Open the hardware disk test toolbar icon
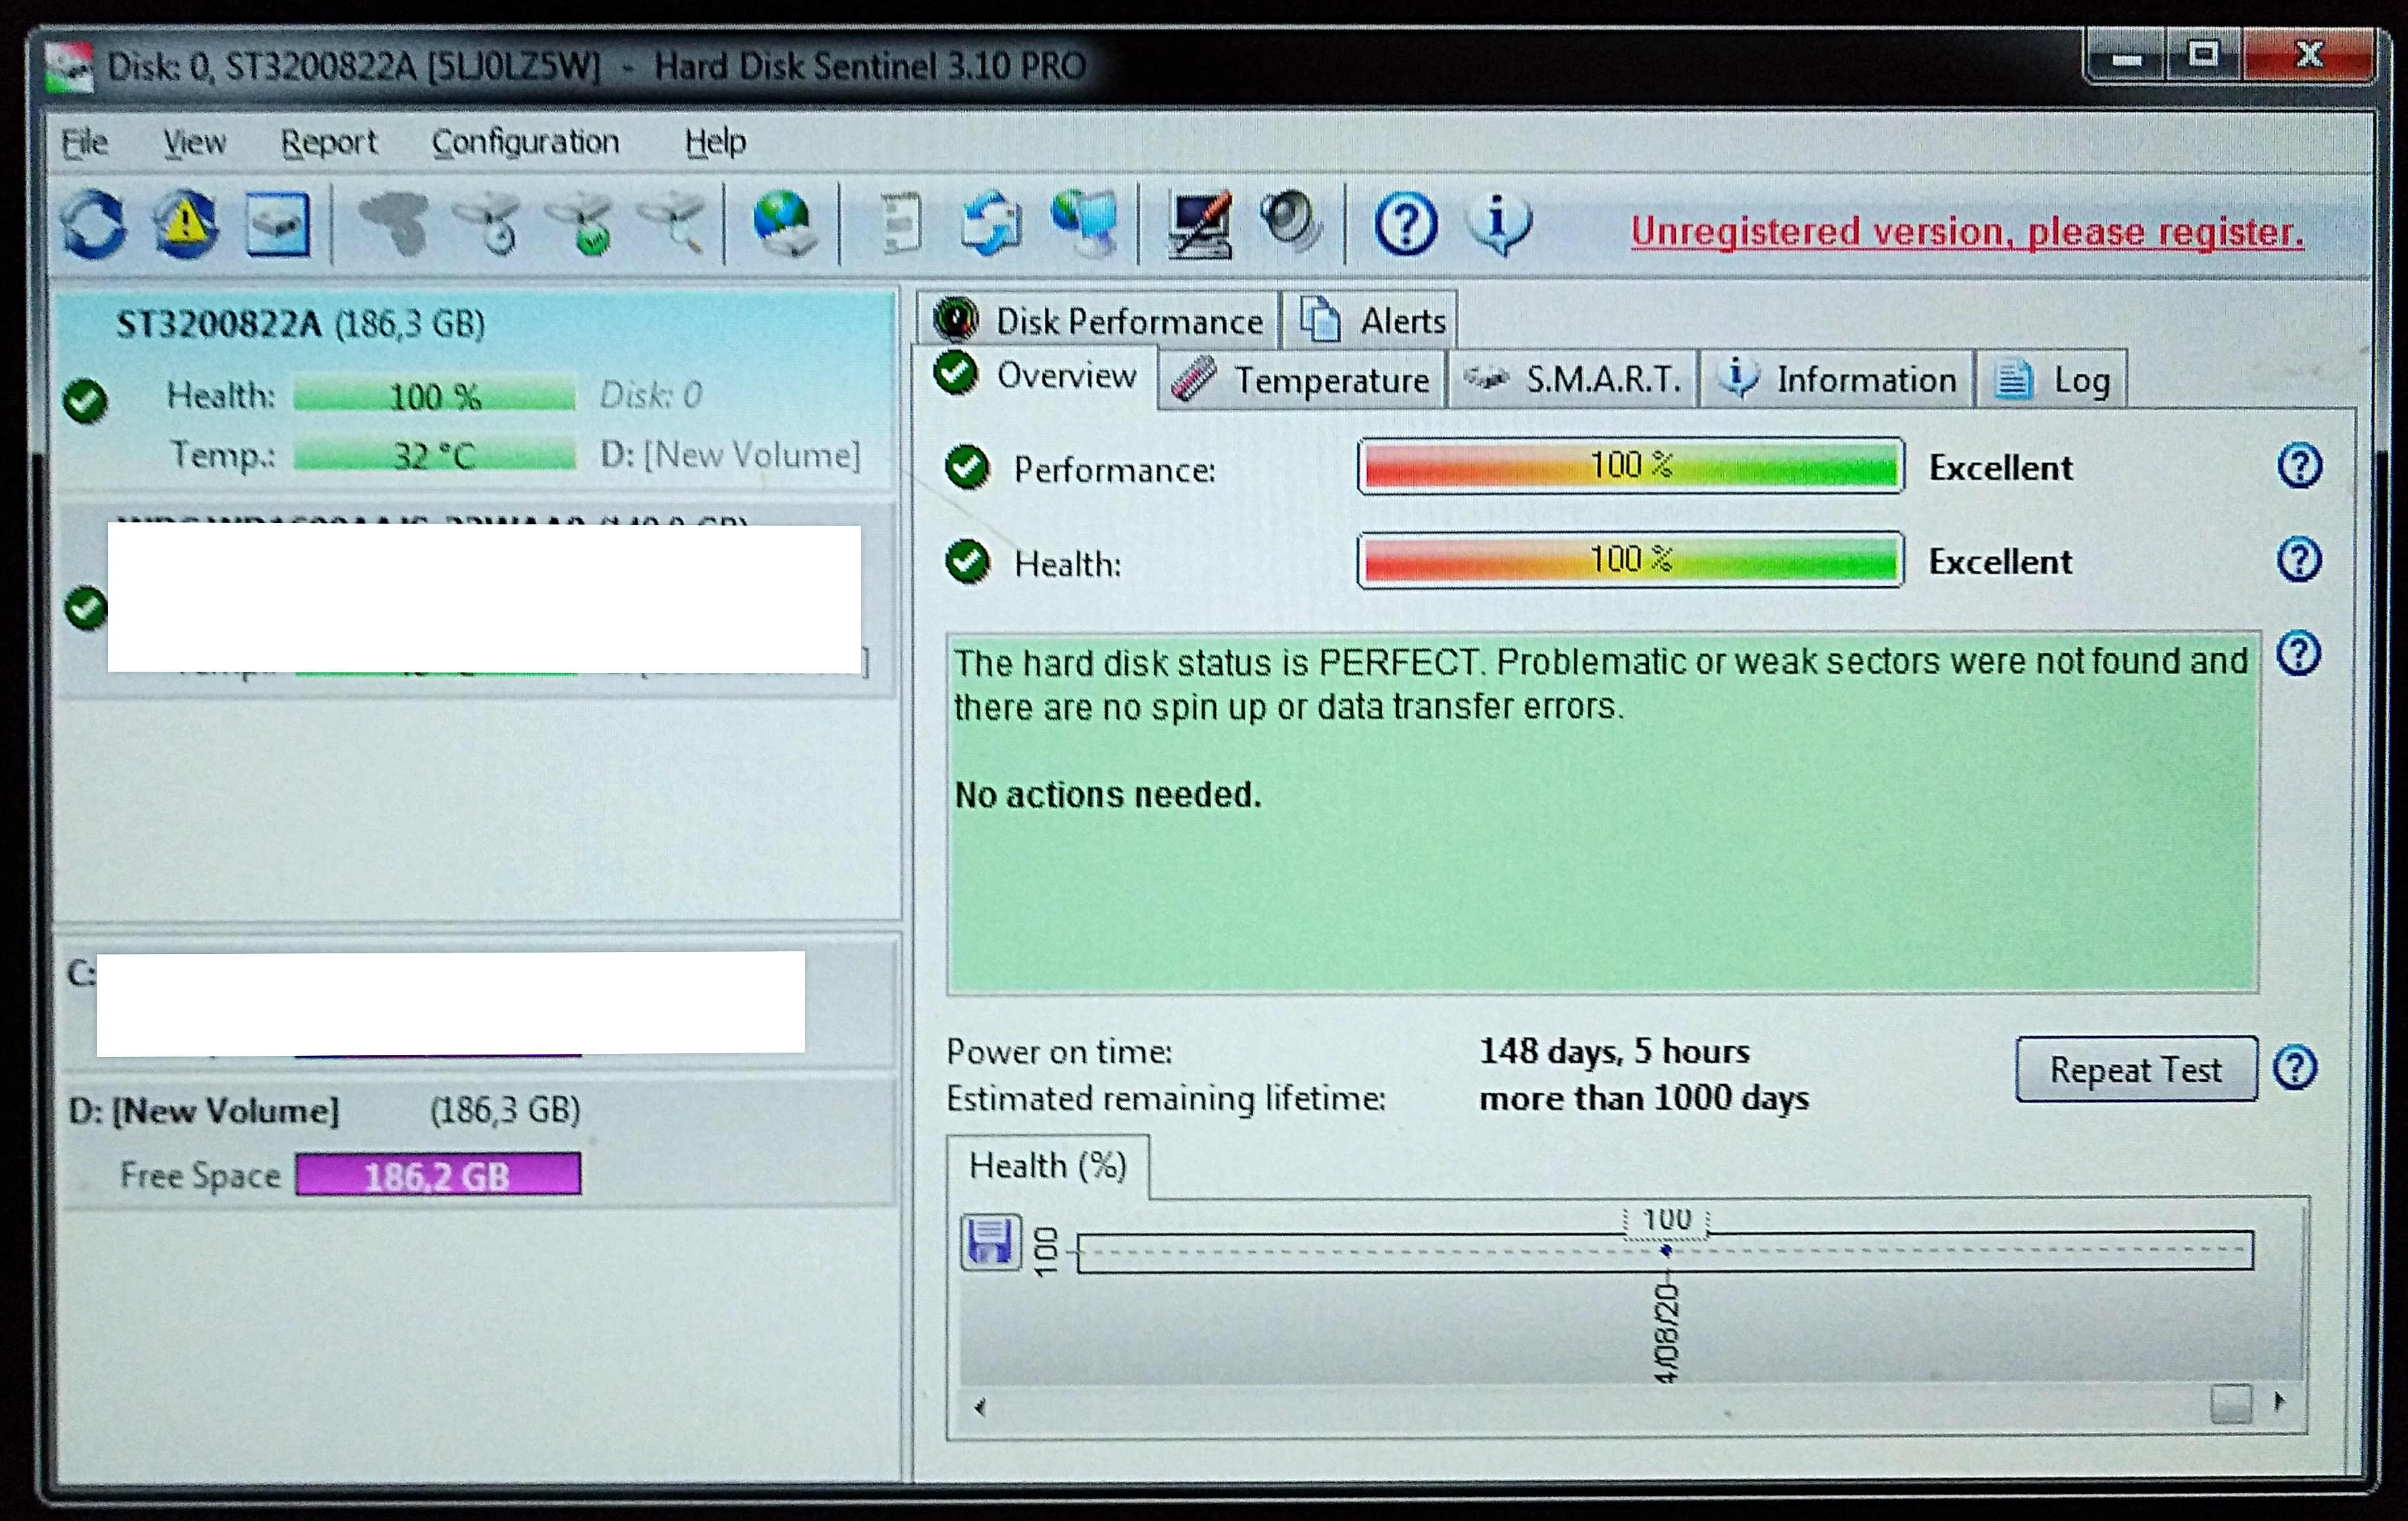The height and width of the screenshot is (1521, 2408). tap(395, 224)
